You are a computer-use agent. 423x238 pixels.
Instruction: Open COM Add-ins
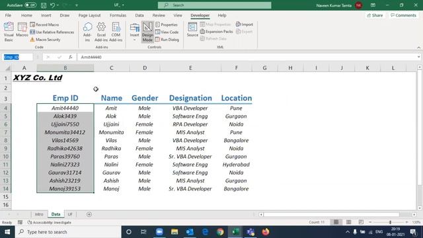(116, 32)
